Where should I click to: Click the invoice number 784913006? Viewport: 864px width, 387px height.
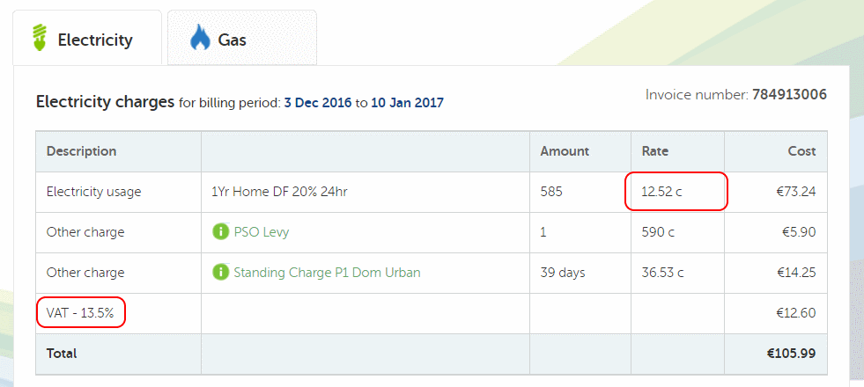coord(790,95)
